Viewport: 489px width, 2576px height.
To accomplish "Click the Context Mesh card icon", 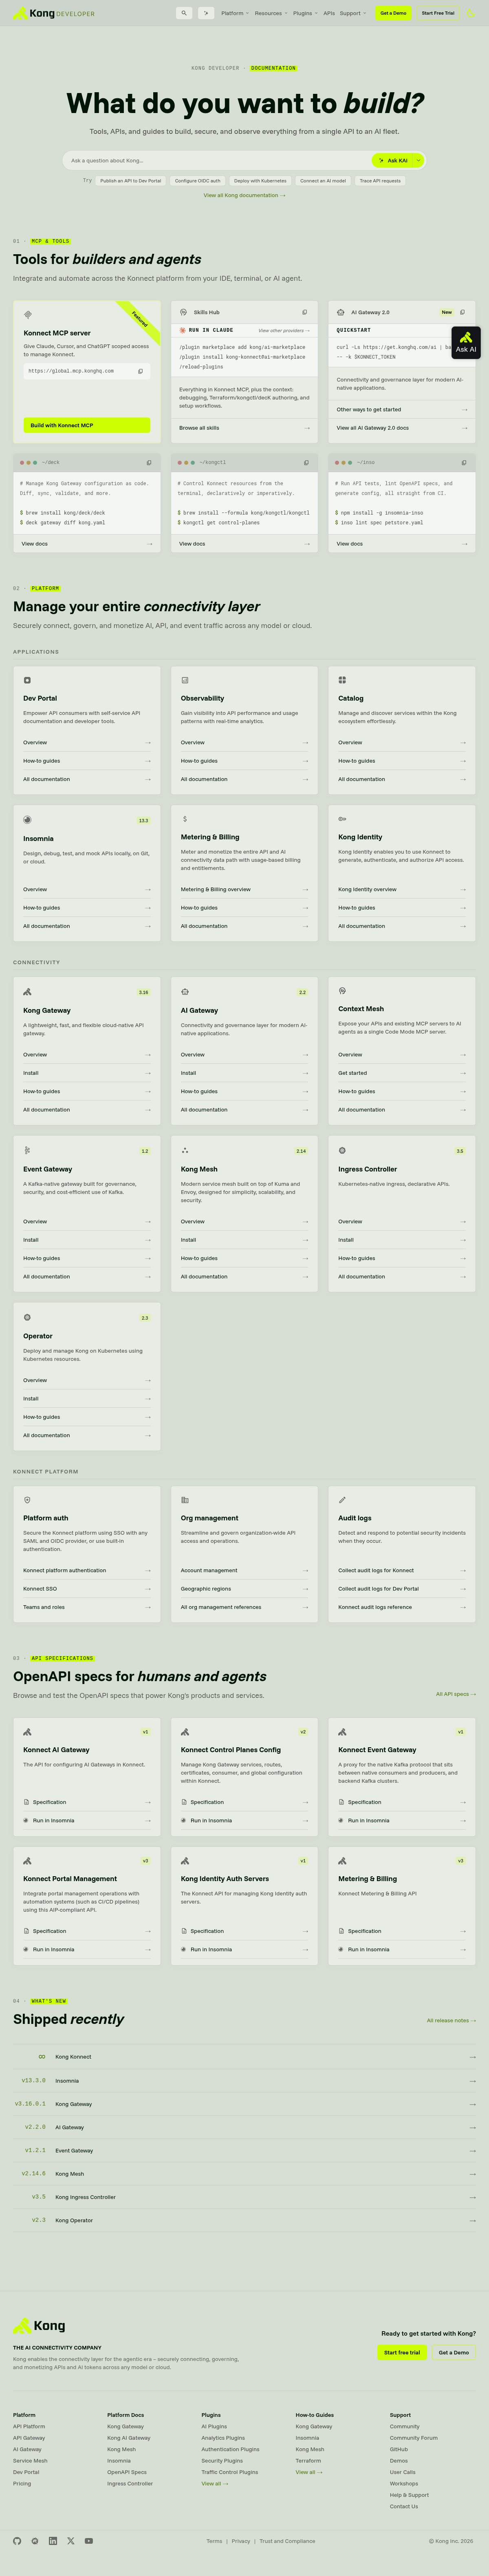I will pyautogui.click(x=342, y=991).
